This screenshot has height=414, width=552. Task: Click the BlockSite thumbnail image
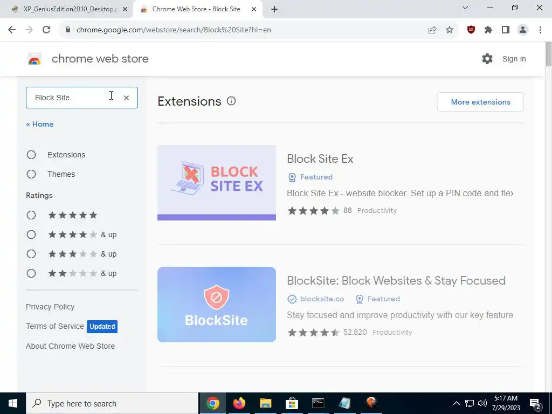click(217, 305)
